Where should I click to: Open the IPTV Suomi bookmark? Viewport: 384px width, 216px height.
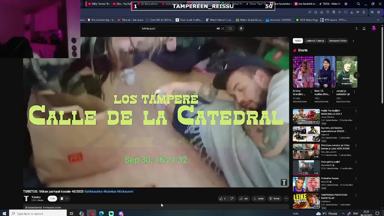click(x=334, y=20)
